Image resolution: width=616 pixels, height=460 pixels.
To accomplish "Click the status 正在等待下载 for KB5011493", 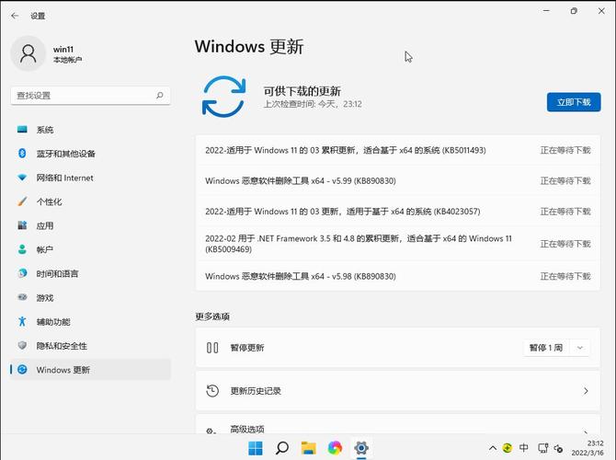I will 565,150.
